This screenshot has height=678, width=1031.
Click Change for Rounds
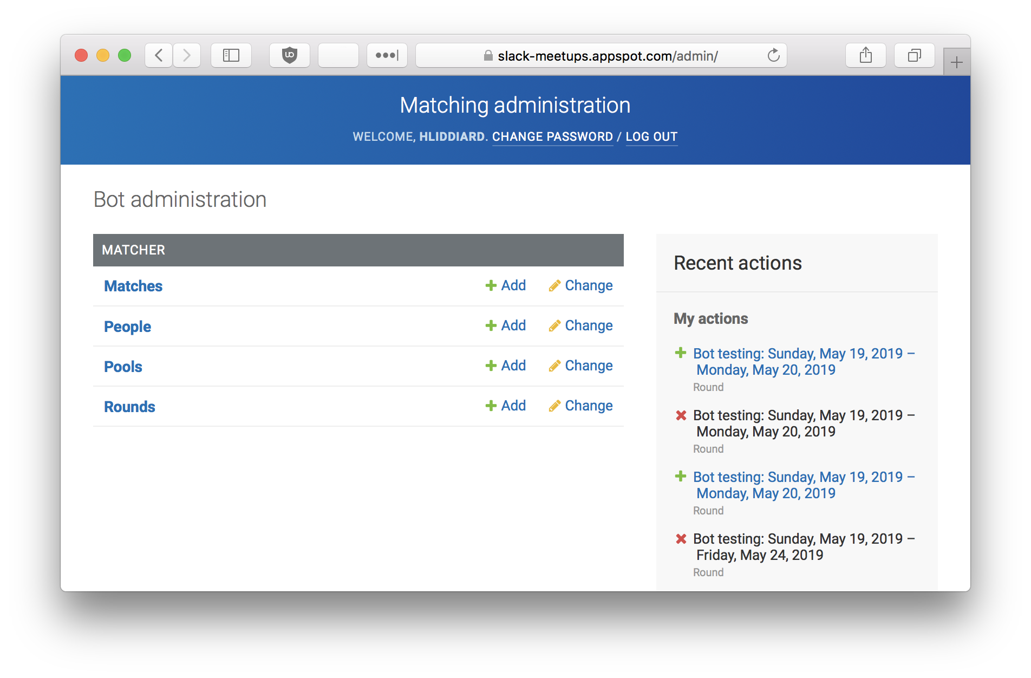580,406
